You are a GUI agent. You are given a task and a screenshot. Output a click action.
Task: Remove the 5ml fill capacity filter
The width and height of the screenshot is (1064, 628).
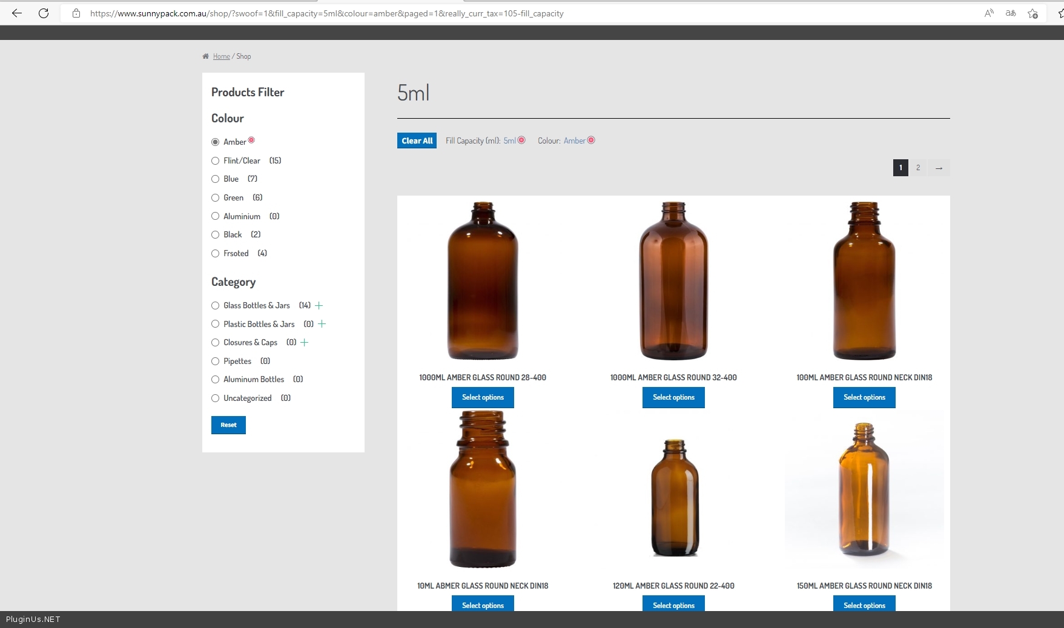pos(521,140)
